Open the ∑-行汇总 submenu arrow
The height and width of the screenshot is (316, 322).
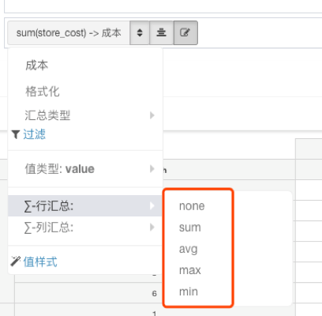[x=152, y=205]
